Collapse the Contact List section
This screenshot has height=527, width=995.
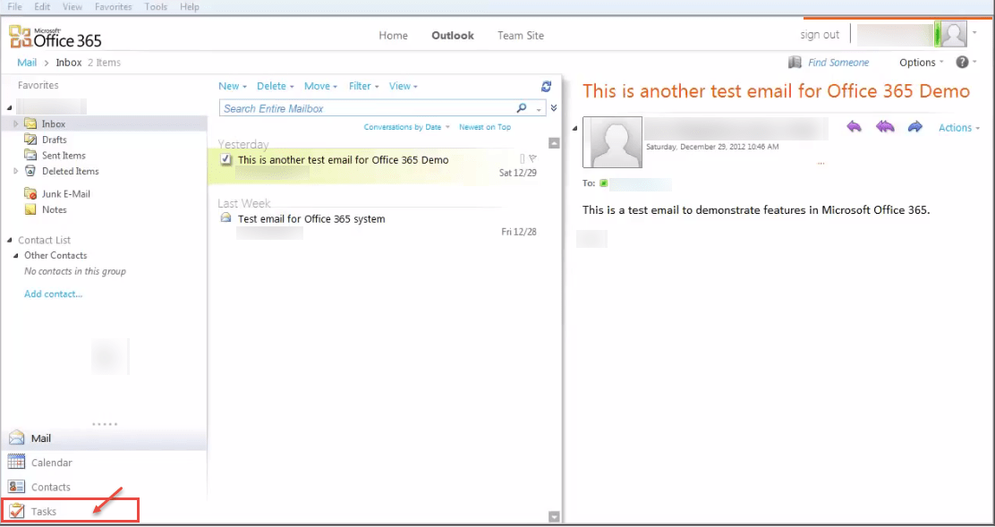pyautogui.click(x=10, y=241)
